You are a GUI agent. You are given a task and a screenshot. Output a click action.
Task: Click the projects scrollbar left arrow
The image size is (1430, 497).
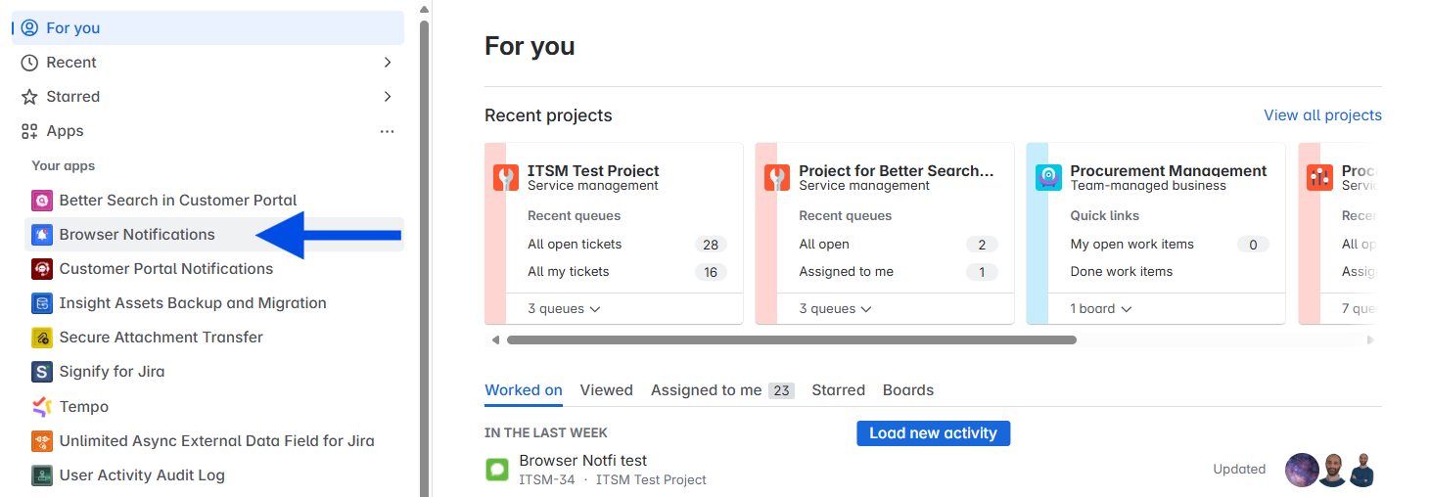click(x=495, y=340)
